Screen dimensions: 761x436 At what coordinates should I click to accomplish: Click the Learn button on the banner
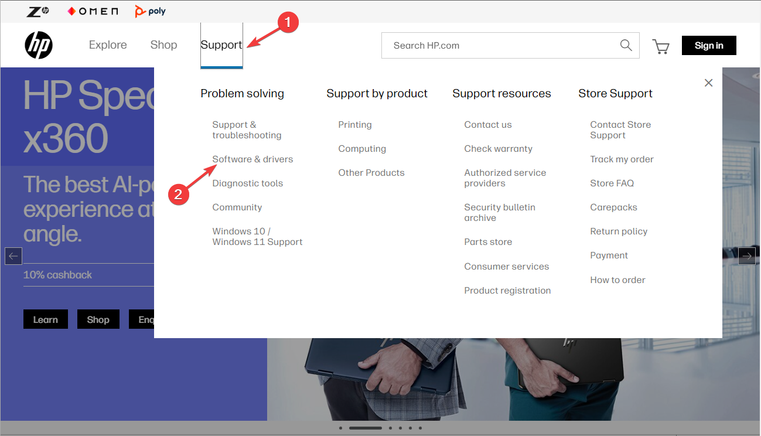[x=46, y=319]
